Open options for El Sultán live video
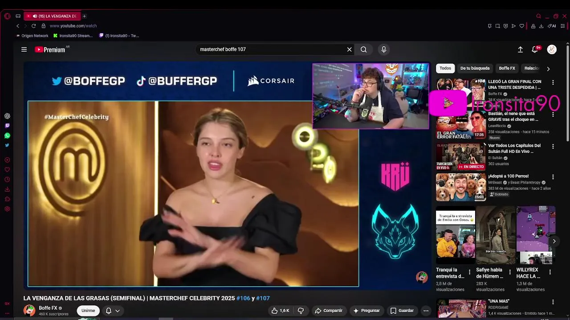The image size is (570, 320). point(553,147)
